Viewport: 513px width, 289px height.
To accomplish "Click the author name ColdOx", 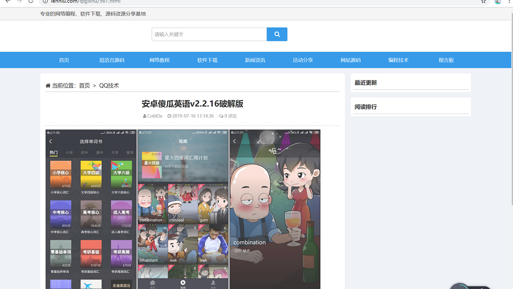I will coord(155,116).
